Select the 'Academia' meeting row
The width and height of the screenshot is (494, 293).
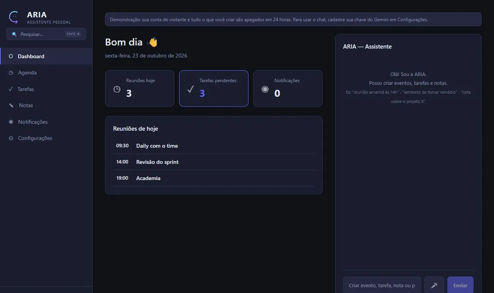click(214, 178)
